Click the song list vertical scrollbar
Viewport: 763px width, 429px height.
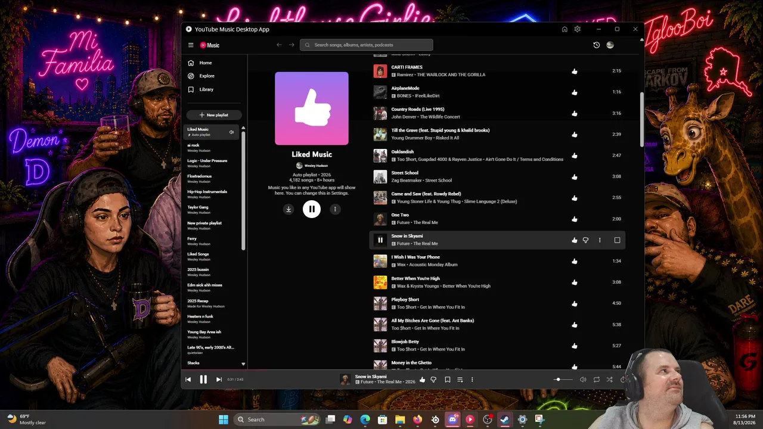click(642, 119)
